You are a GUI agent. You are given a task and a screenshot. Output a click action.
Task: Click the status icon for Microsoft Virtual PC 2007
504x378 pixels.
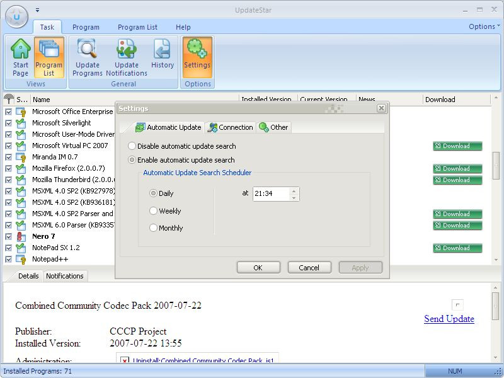[21, 146]
